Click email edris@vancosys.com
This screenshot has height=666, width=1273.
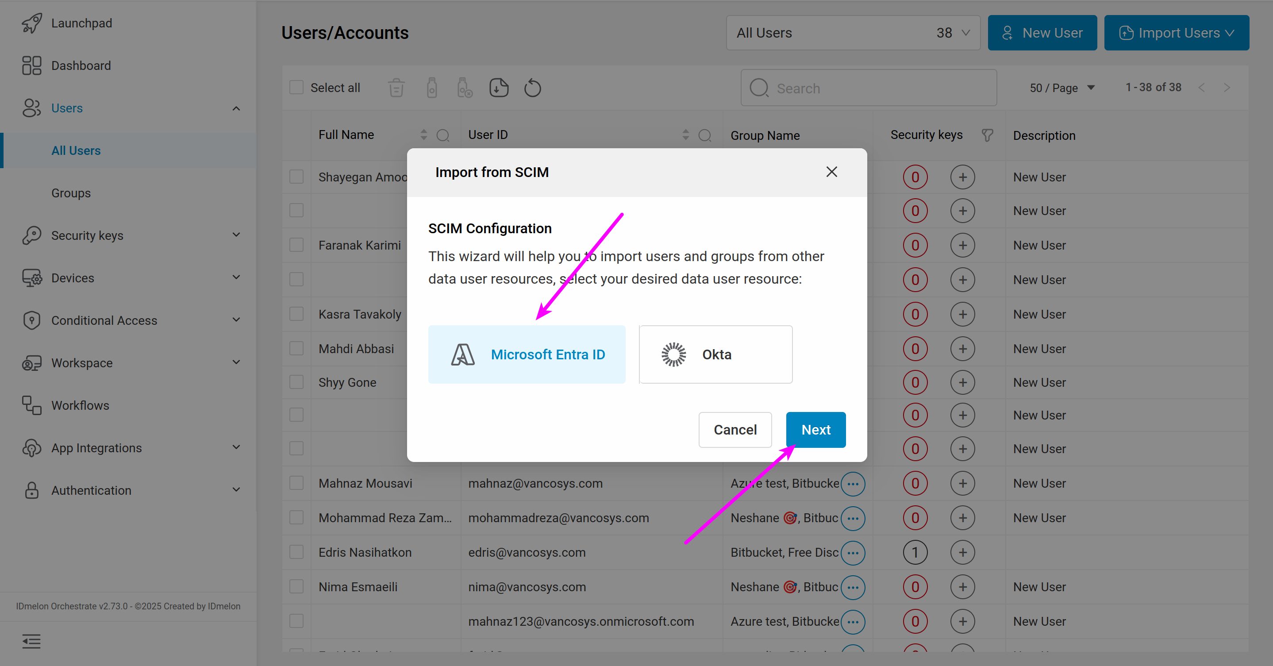[x=527, y=552]
